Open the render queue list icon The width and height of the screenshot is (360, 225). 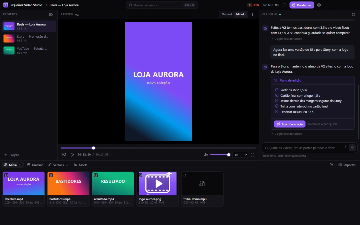(x=284, y=5)
